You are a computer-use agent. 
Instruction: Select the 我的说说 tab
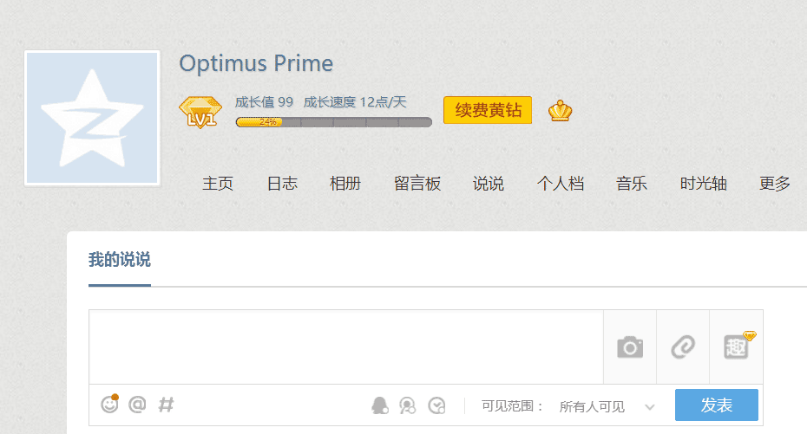pos(119,260)
